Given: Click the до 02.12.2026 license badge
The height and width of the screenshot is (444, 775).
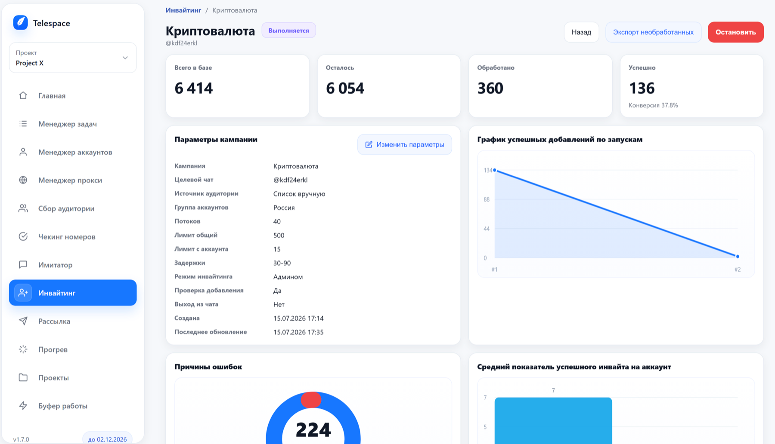Looking at the screenshot, I should coord(107,439).
